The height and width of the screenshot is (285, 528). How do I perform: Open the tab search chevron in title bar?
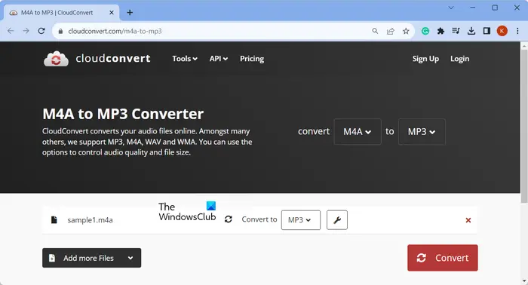click(x=451, y=8)
